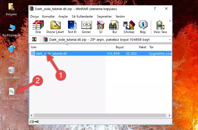This screenshot has width=198, height=130.
Task: Open the Sık Kullanılanlar menu
Action: pos(82,17)
